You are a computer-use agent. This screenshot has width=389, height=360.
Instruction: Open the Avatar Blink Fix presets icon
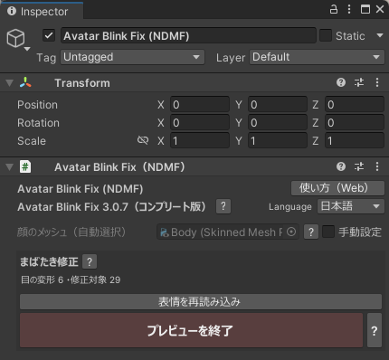click(359, 166)
